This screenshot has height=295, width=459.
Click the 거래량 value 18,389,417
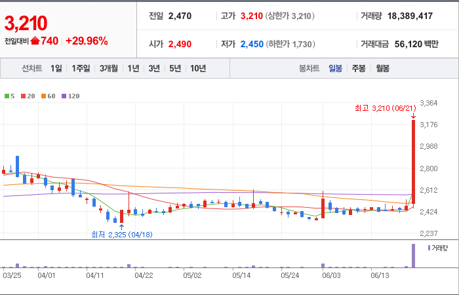click(410, 16)
